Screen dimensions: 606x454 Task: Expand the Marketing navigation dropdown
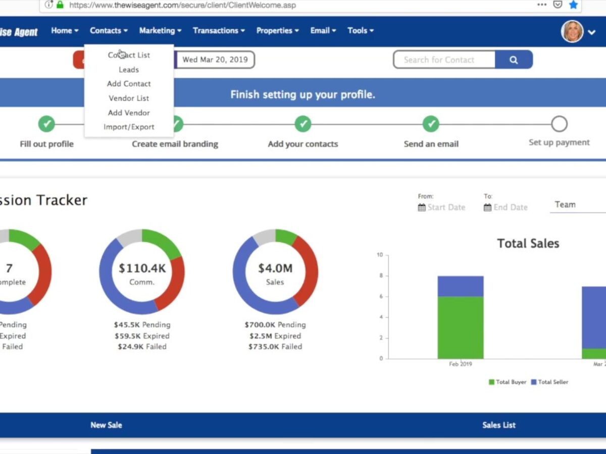pos(160,30)
